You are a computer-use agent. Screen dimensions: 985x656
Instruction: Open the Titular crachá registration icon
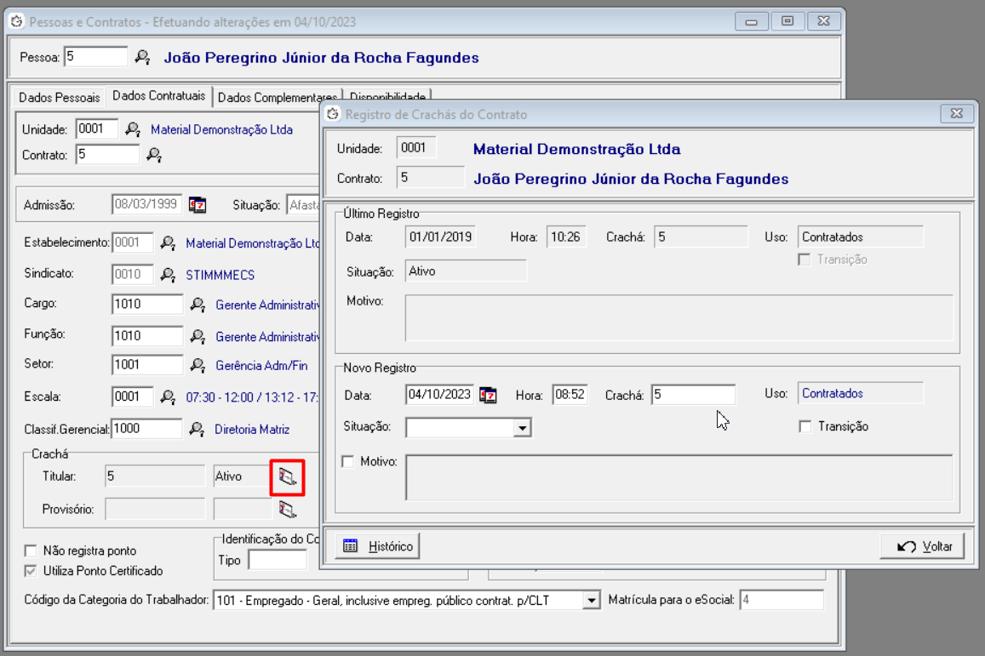(x=288, y=477)
